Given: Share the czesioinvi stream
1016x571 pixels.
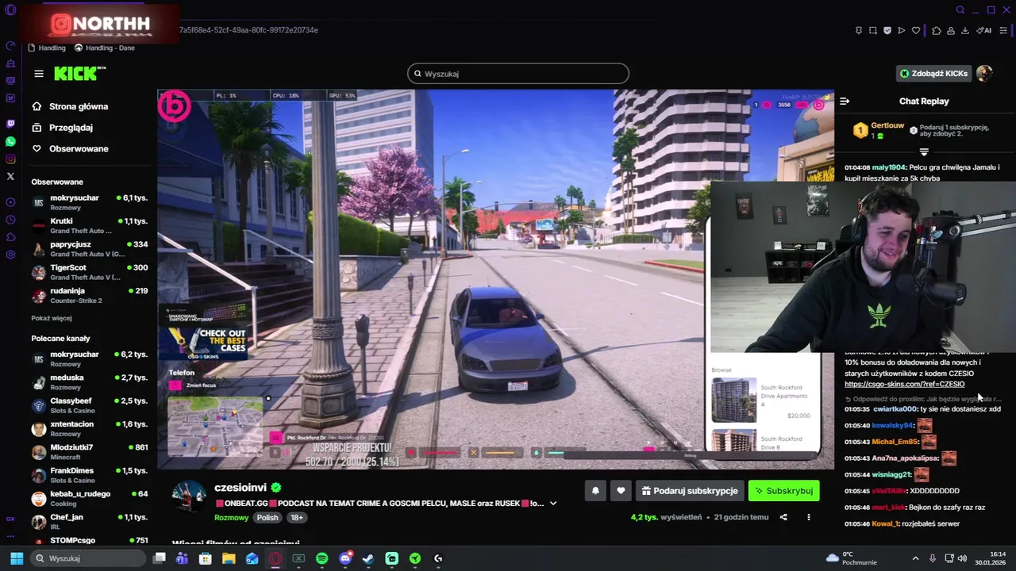Looking at the screenshot, I should pos(783,517).
